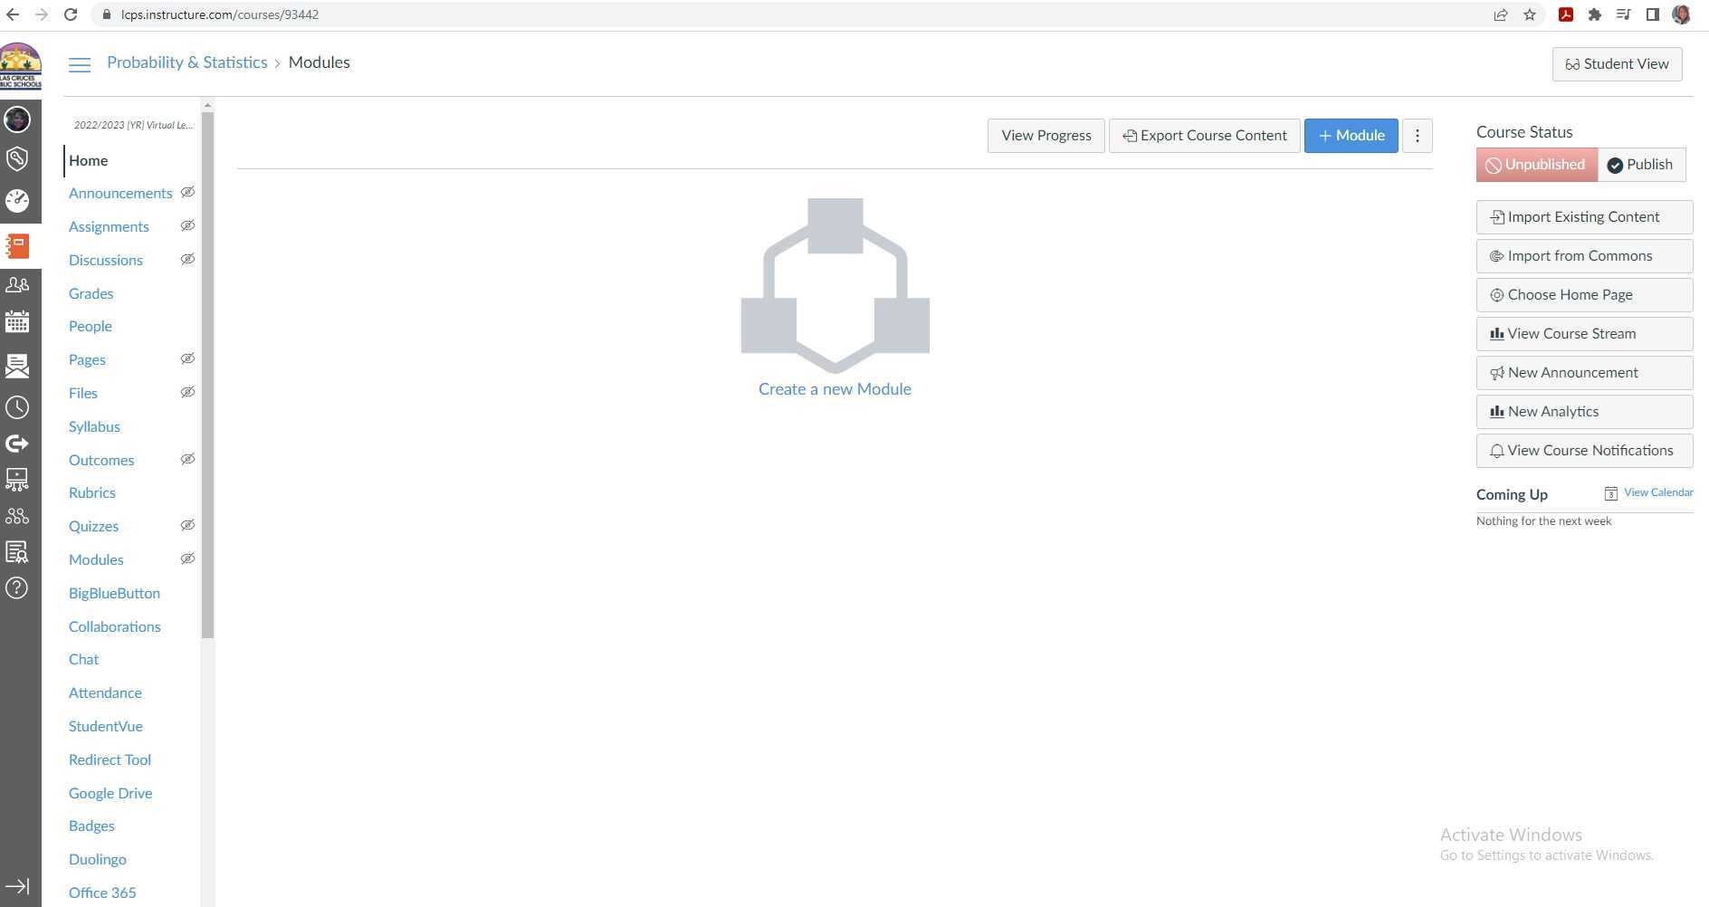Open the Admin shield icon in the sidebar
Image resolution: width=1709 pixels, height=907 pixels.
(17, 159)
